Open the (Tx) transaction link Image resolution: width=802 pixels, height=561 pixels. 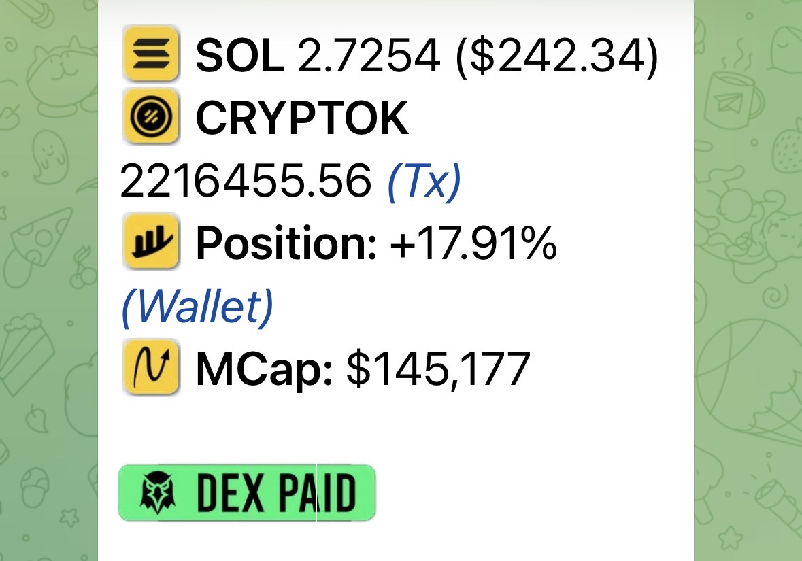pos(424,182)
